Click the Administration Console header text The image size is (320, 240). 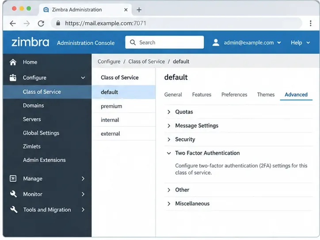pyautogui.click(x=86, y=43)
